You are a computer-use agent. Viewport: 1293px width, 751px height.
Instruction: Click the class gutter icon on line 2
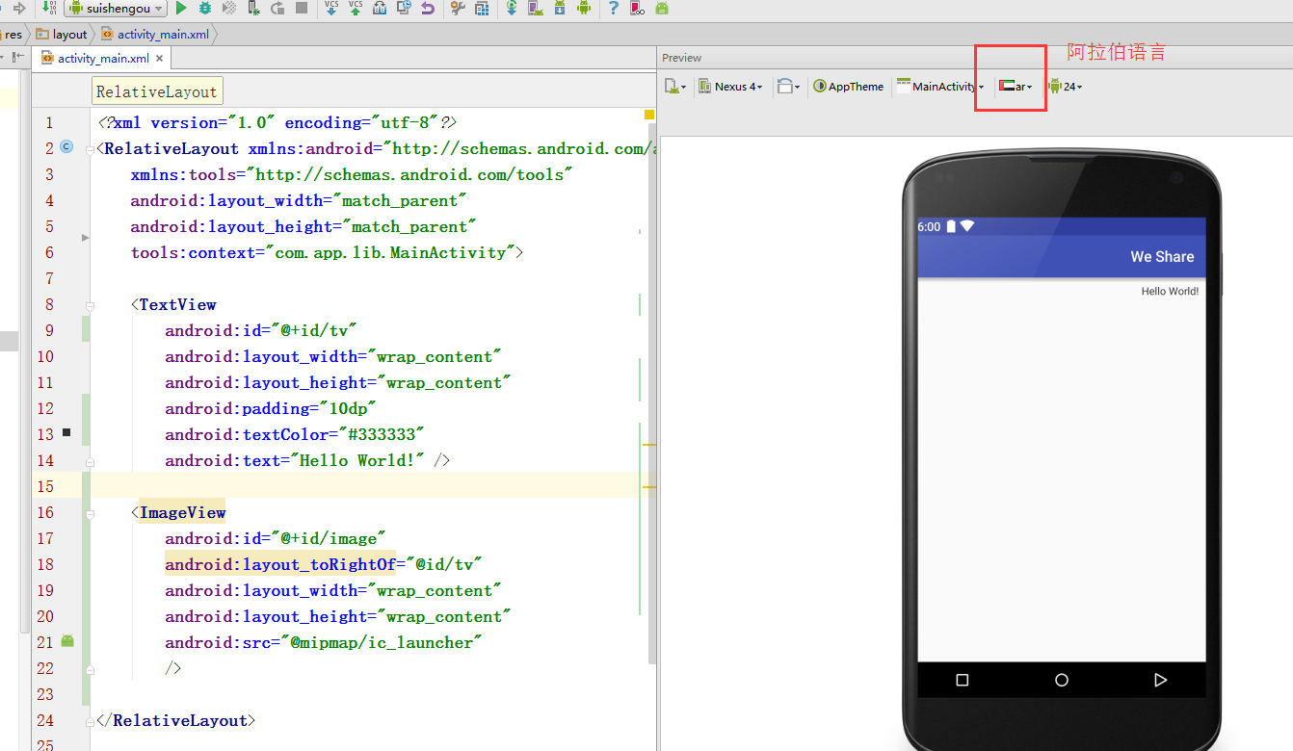coord(66,147)
